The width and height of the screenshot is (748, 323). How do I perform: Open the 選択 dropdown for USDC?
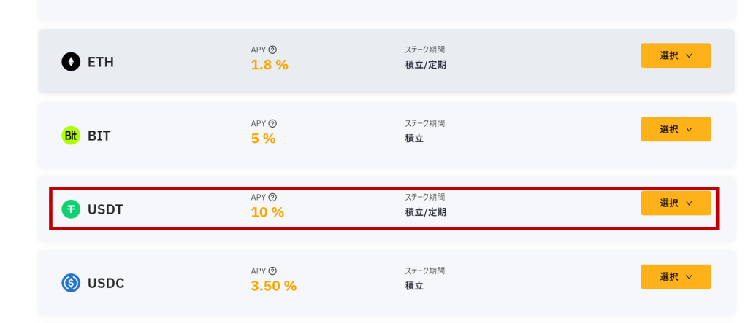[676, 276]
